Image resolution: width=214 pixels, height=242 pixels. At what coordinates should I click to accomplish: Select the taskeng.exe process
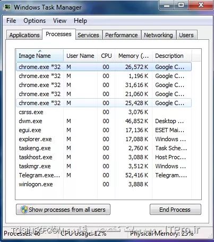(x=104, y=148)
